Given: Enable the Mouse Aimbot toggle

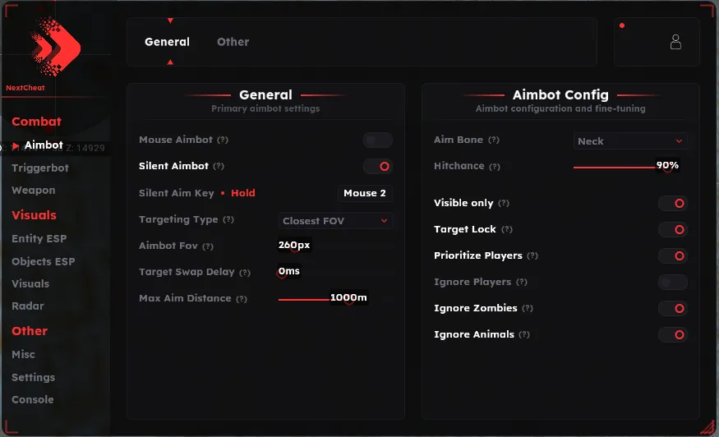Looking at the screenshot, I should tap(378, 140).
